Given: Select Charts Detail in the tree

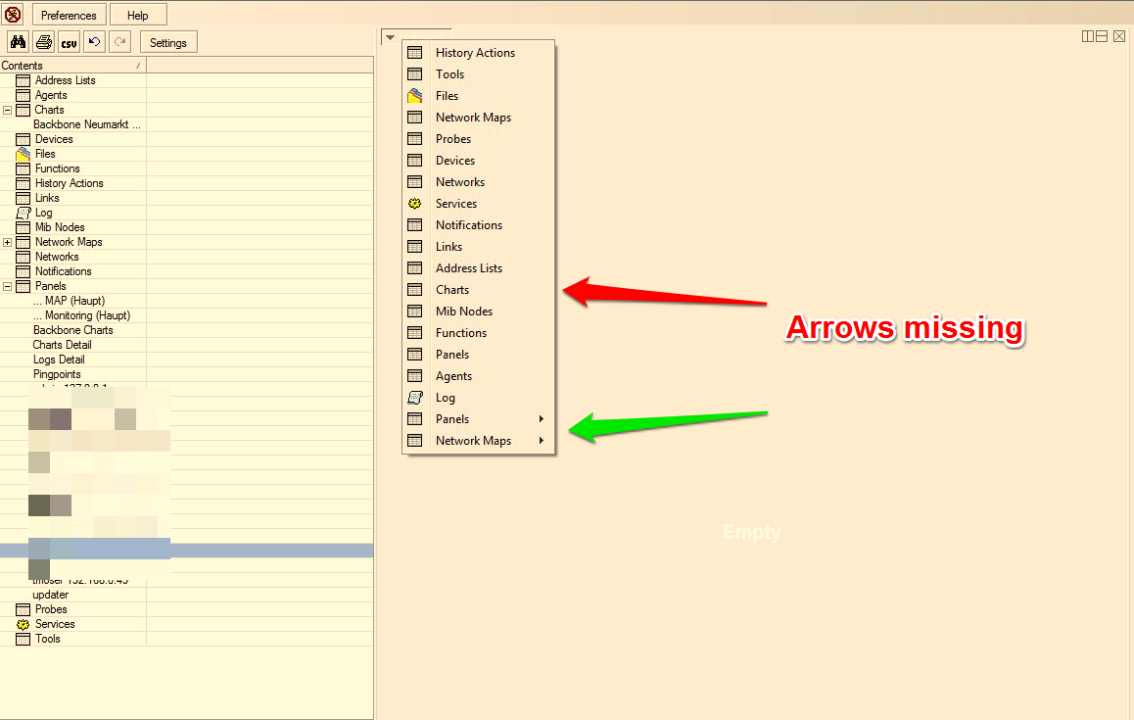Looking at the screenshot, I should (x=63, y=345).
